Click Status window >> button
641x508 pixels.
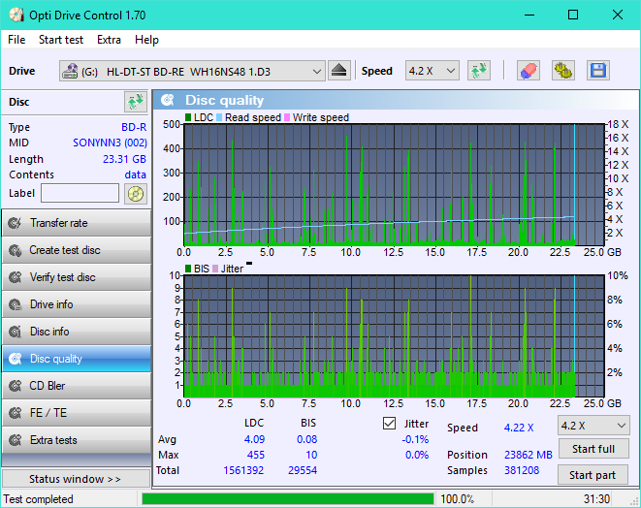[x=76, y=479]
